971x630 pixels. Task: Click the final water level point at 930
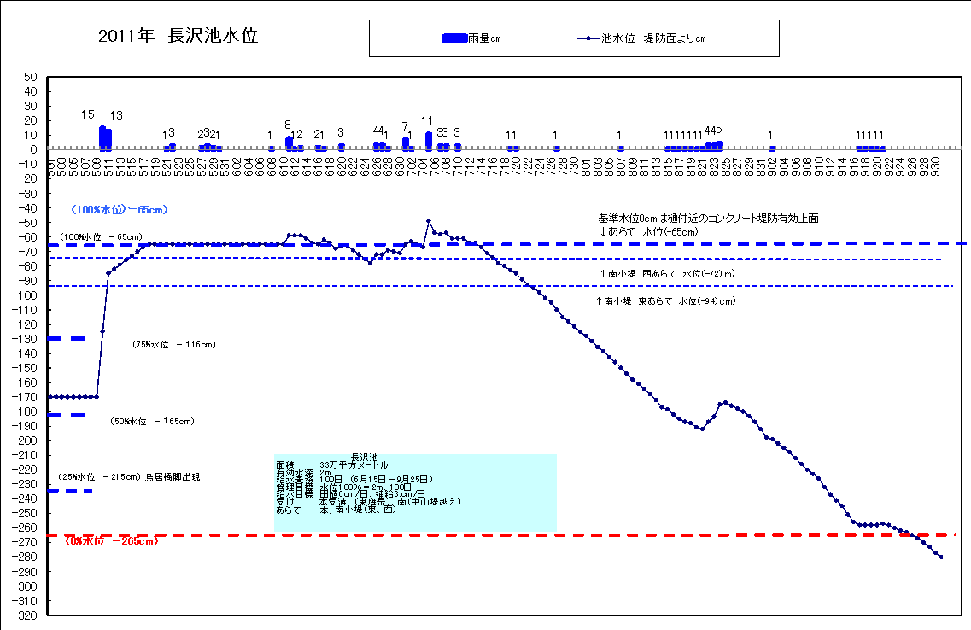(941, 557)
